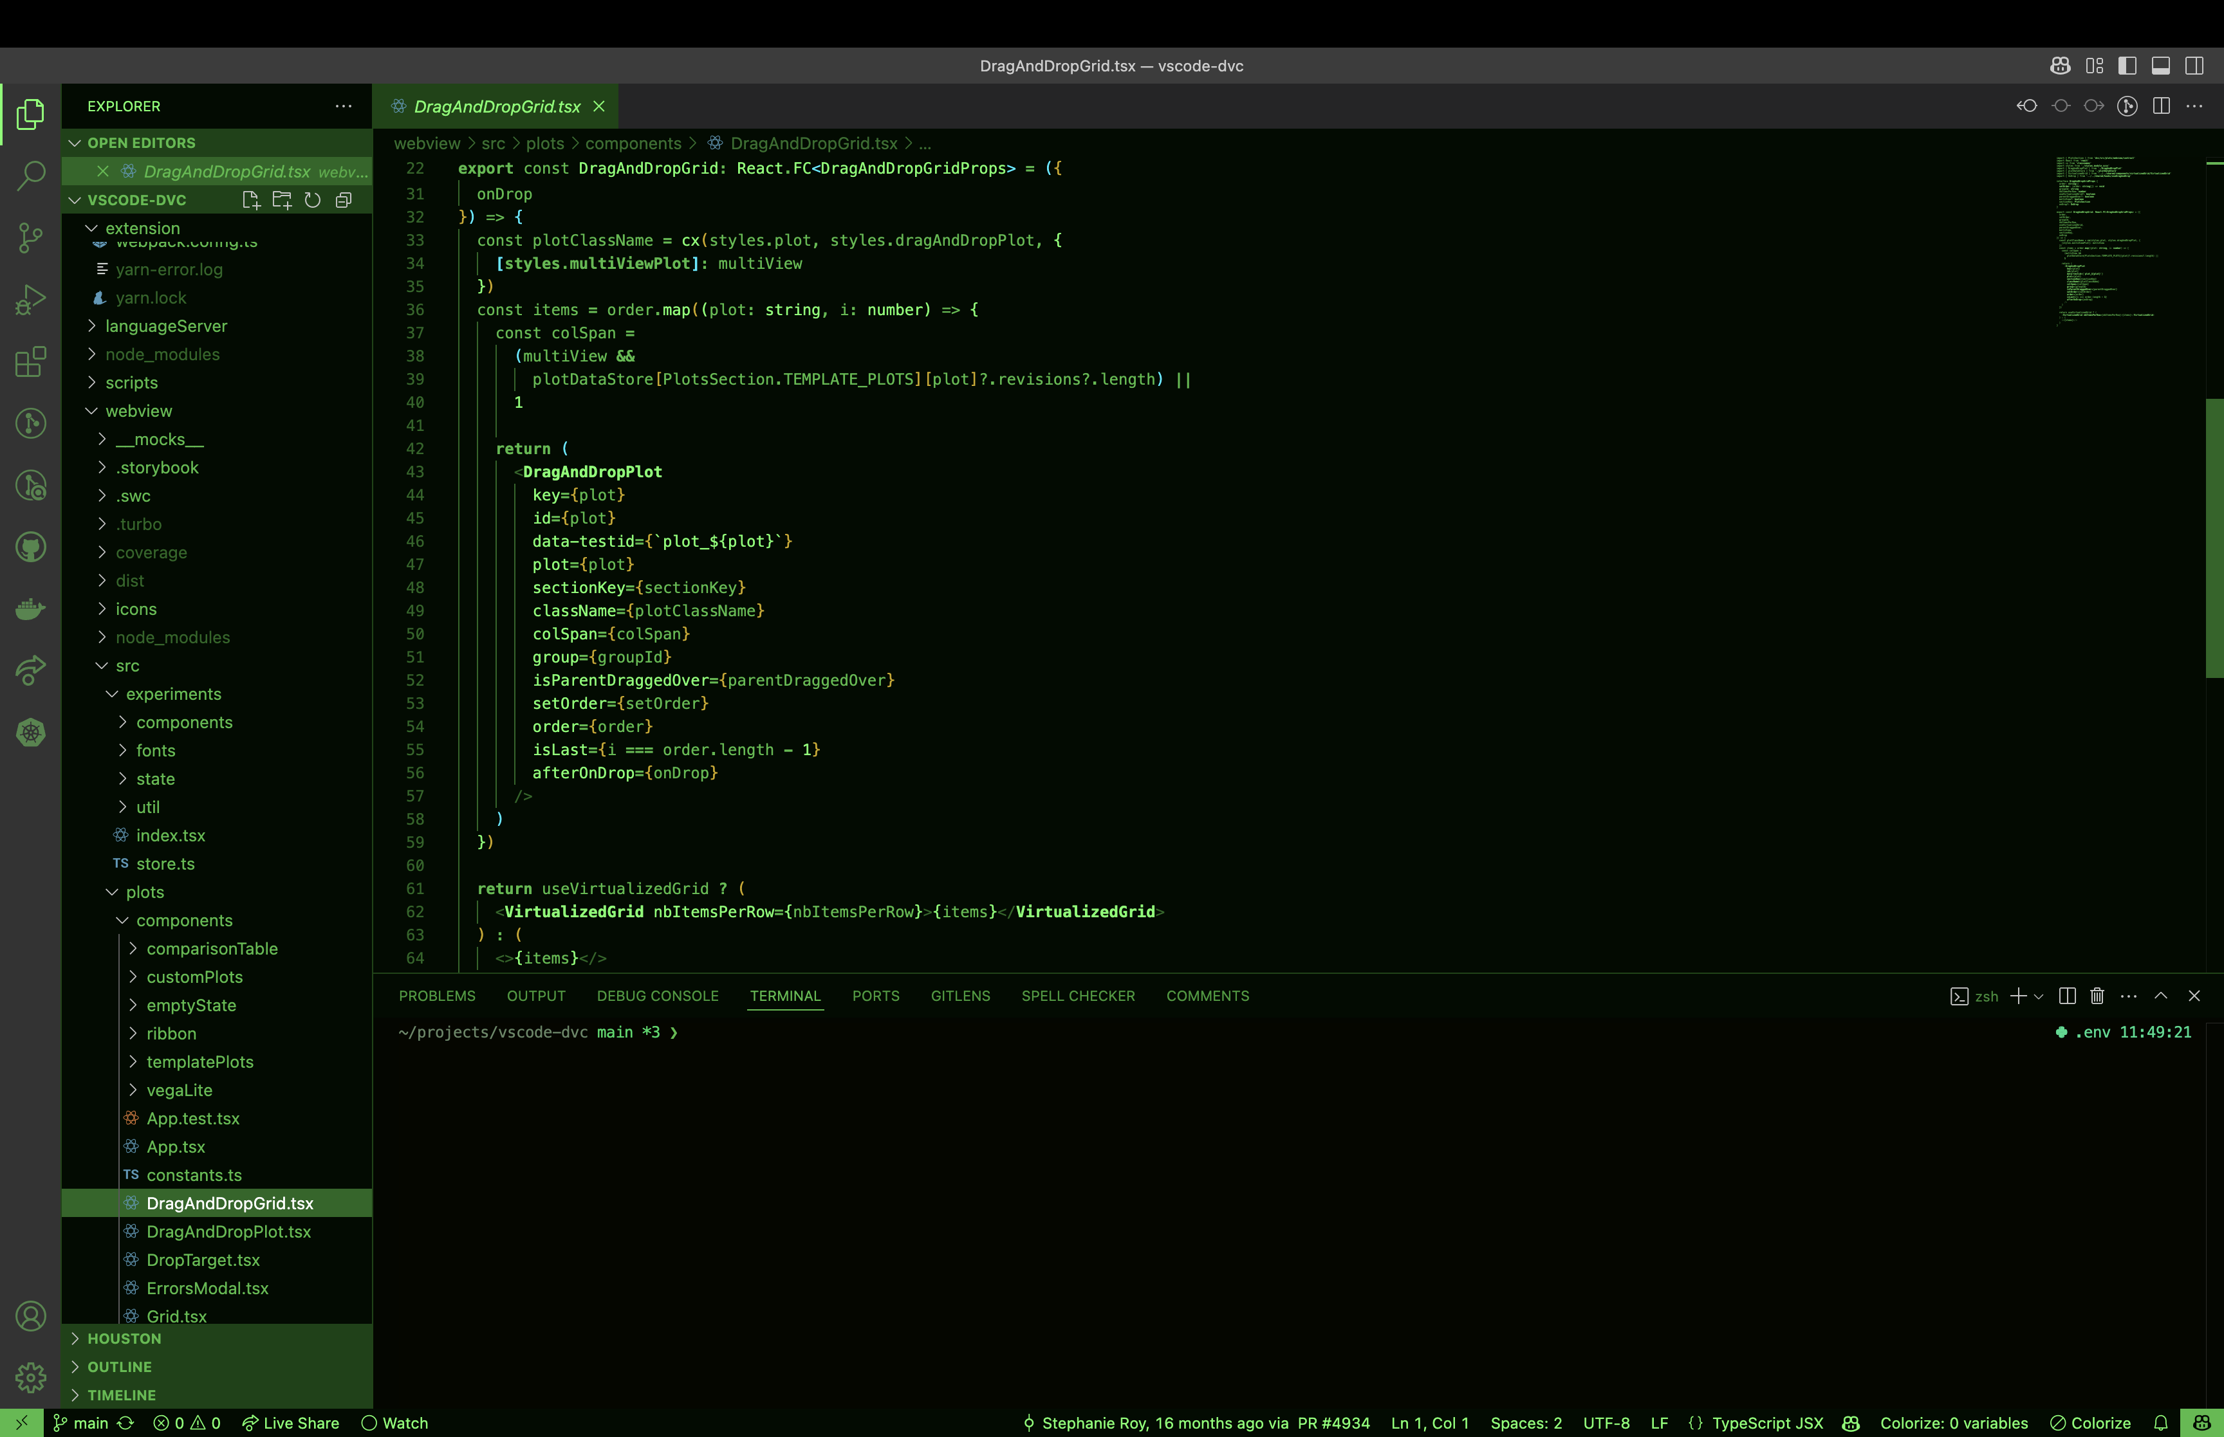Click the New File icon in explorer header
The image size is (2224, 1437).
pyautogui.click(x=250, y=199)
